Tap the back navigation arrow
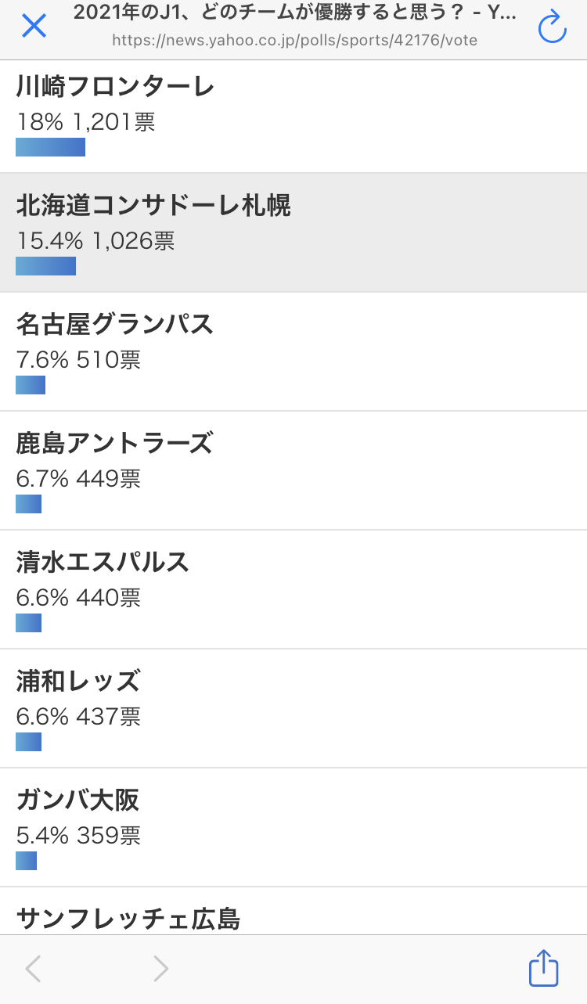Screen dimensions: 587x1004 pos(33,969)
